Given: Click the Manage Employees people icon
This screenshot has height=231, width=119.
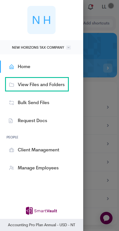Looking at the screenshot, I should coord(12,168).
